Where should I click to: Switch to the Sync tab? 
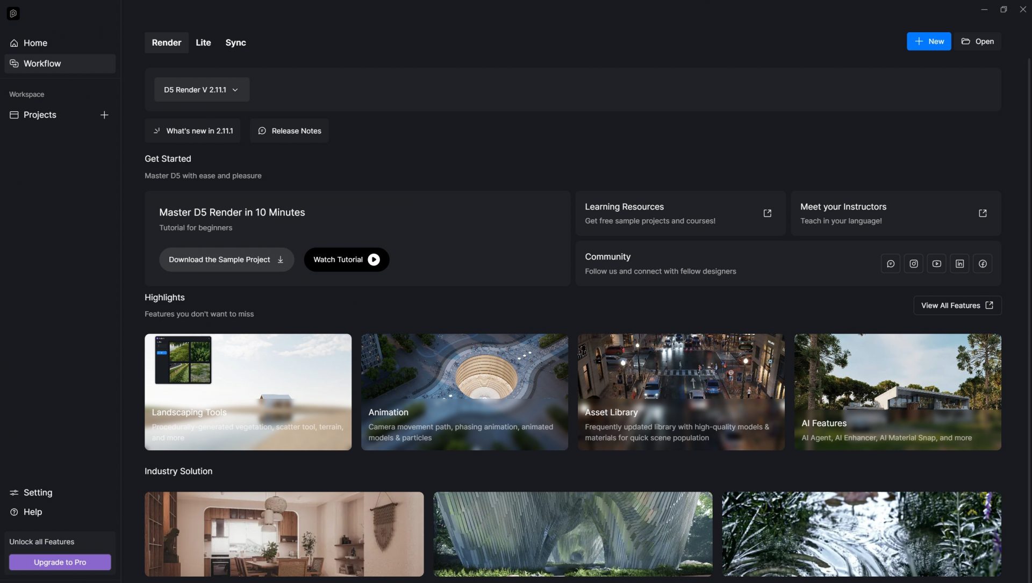pos(235,42)
